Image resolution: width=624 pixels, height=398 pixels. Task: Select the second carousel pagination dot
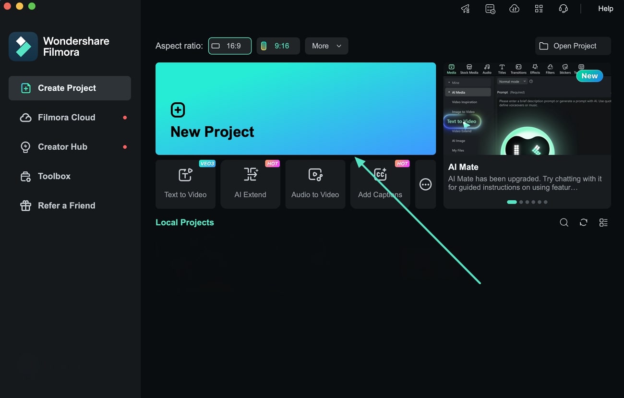521,202
